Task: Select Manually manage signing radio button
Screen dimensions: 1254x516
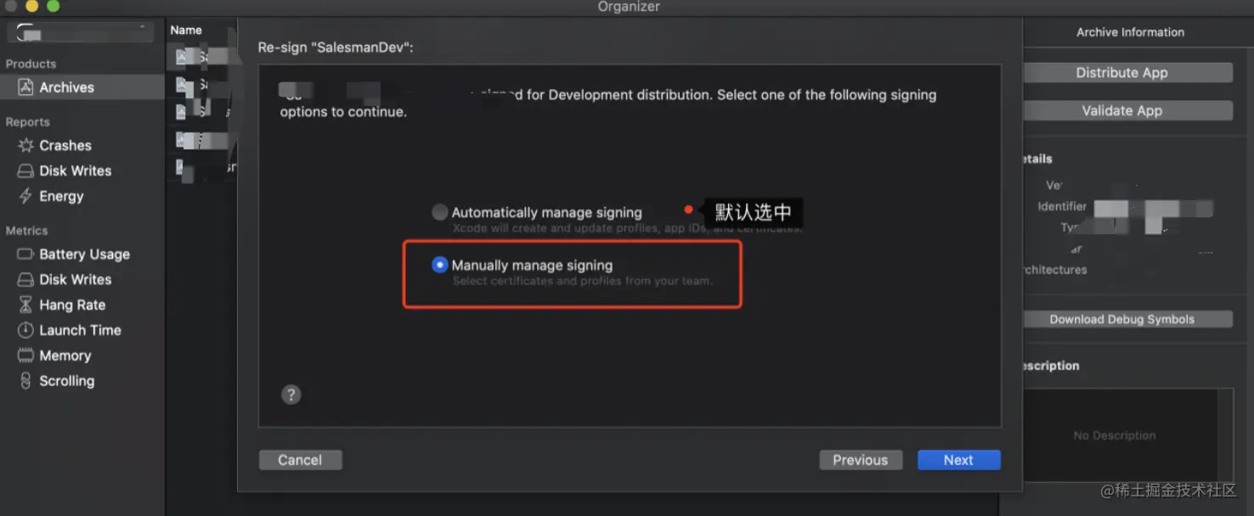Action: (x=439, y=265)
